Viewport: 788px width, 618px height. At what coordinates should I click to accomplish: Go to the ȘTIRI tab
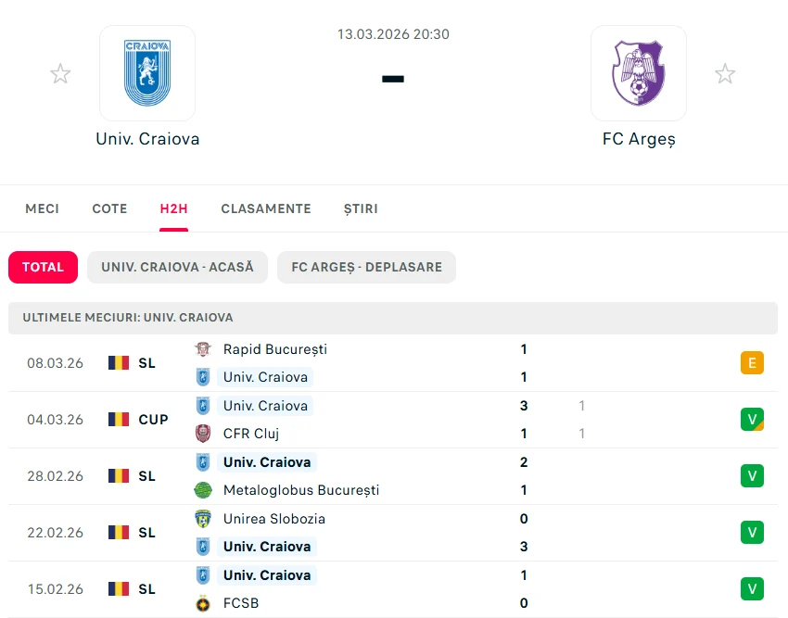(361, 208)
